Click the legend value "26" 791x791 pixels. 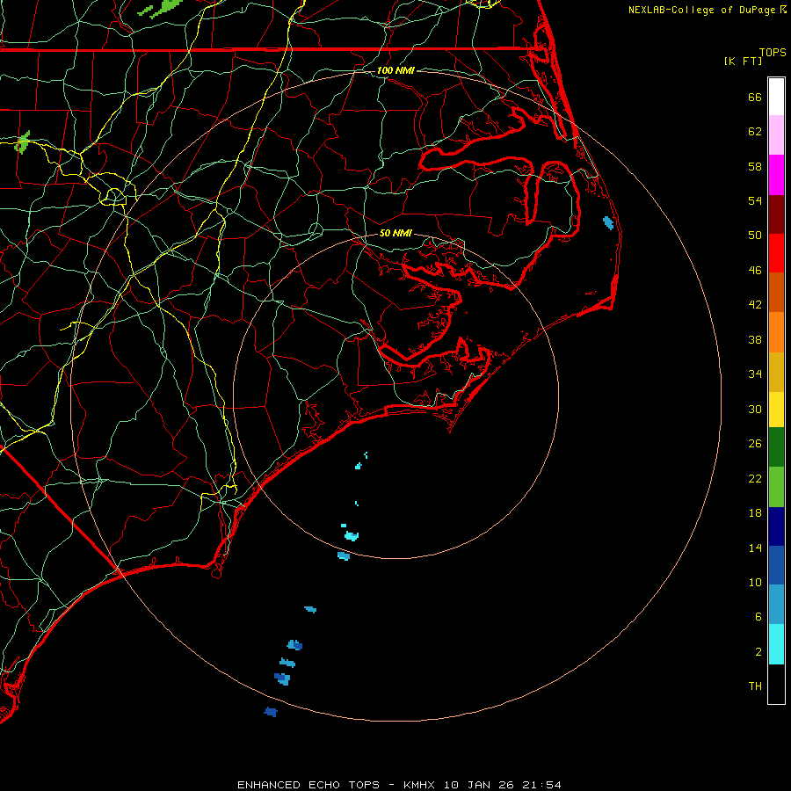(x=755, y=444)
